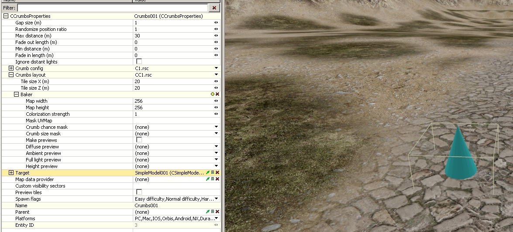
Task: Click the red X icon in Target row
Action: click(217, 173)
